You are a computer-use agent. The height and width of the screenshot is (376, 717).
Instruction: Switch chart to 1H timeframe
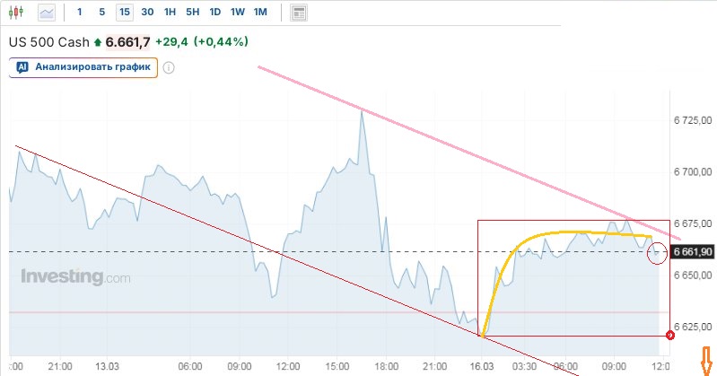coord(171,13)
